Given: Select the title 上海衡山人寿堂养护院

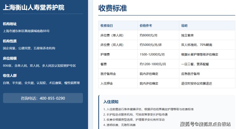Looking at the screenshot, I should [x=34, y=8].
